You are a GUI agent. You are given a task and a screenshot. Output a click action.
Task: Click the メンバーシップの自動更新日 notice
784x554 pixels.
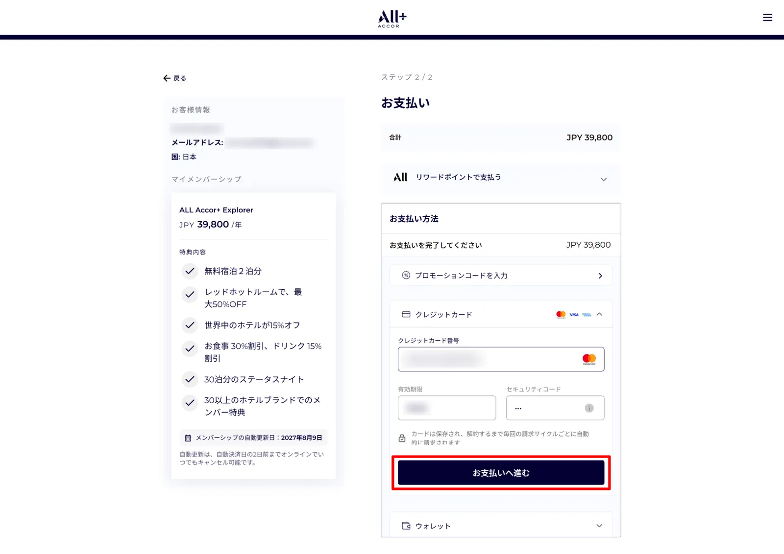253,438
